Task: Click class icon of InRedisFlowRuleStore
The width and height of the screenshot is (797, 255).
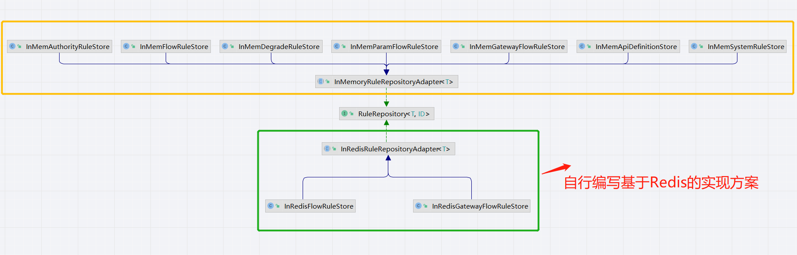Action: (x=270, y=206)
